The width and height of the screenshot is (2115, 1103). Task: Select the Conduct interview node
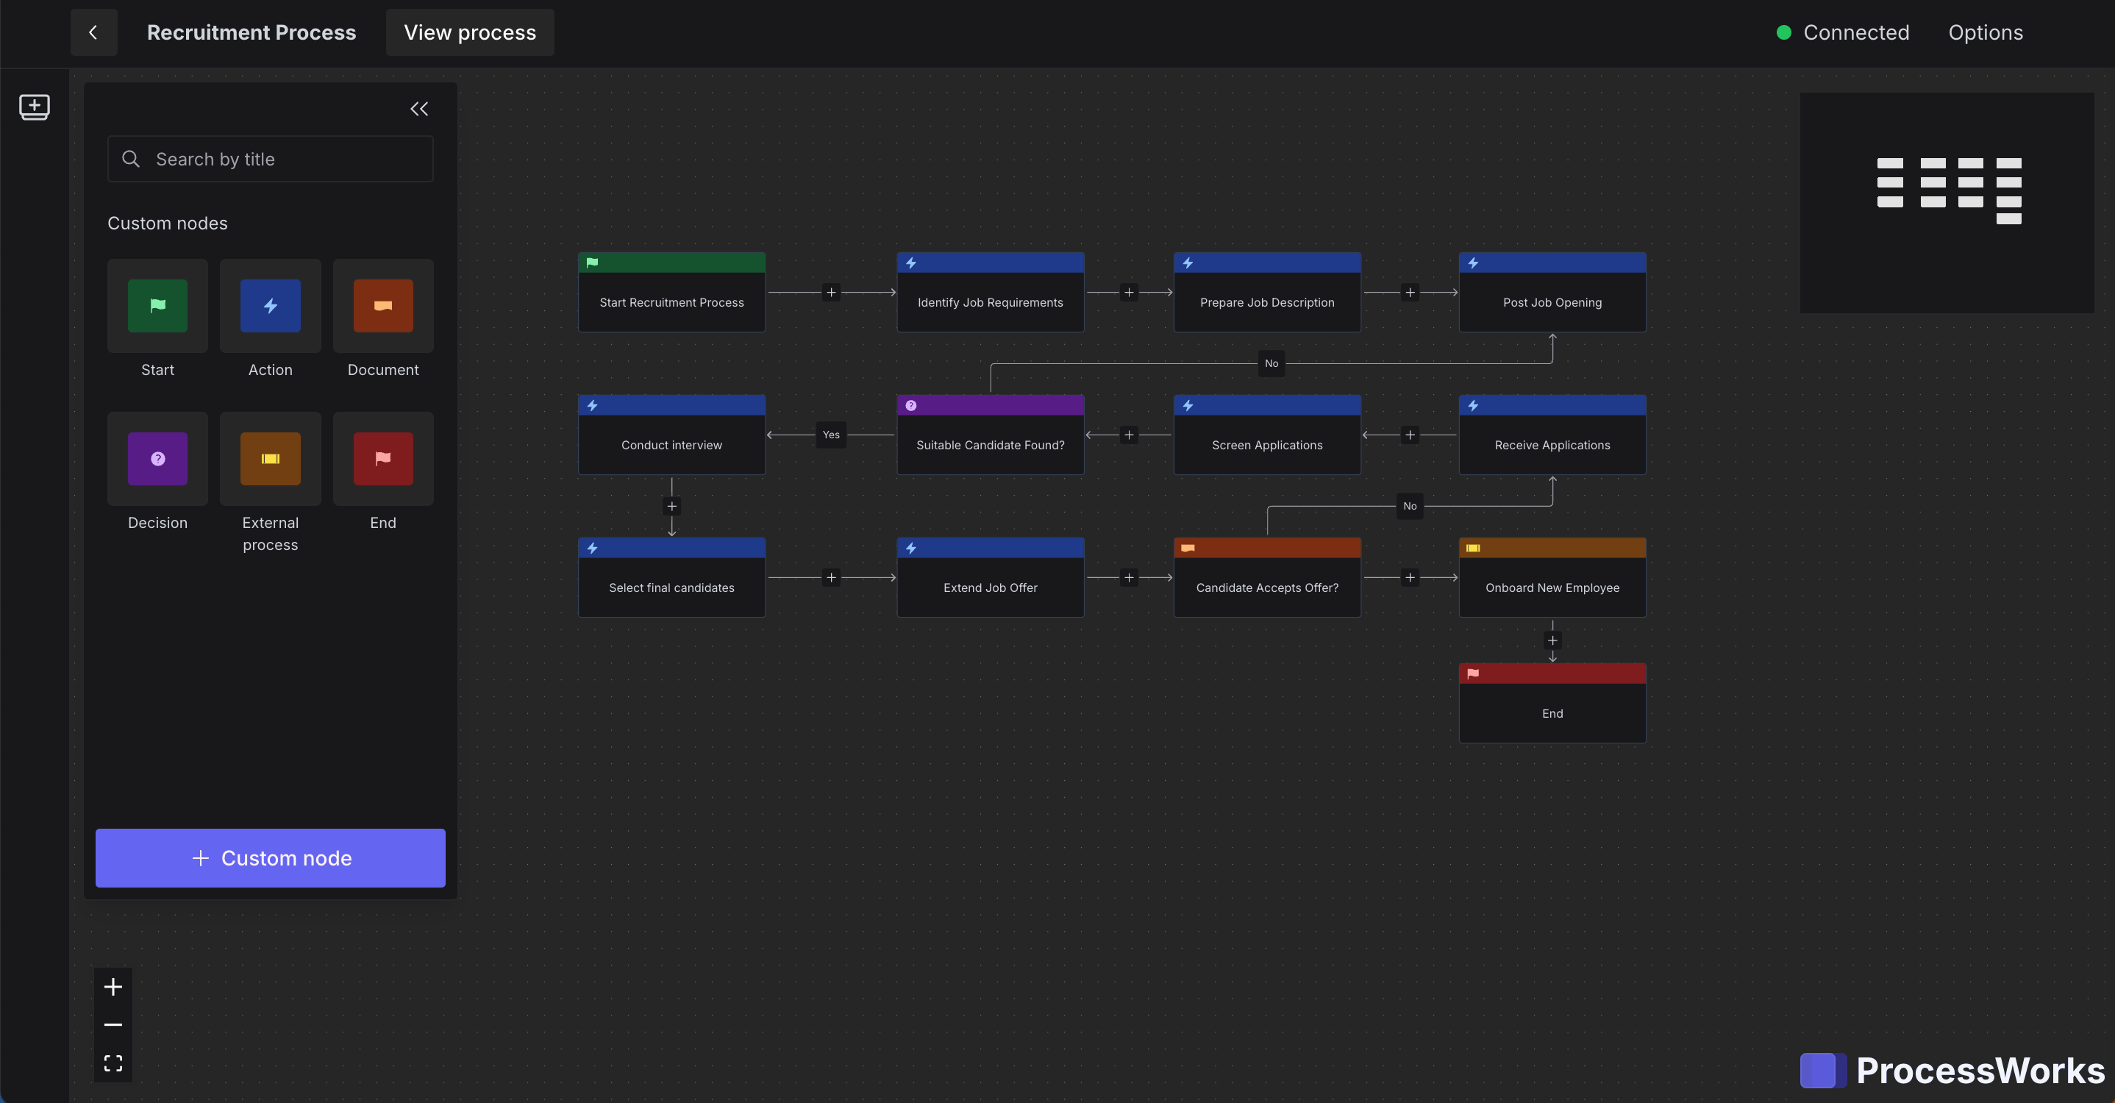(x=671, y=435)
